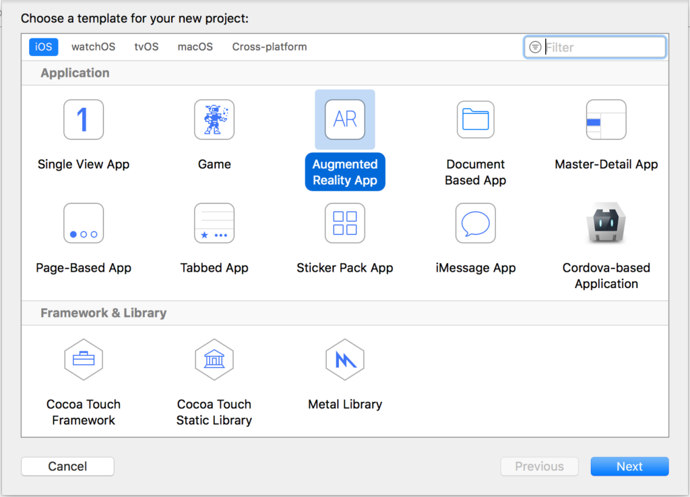Click the Single View App label
690x497 pixels.
(84, 164)
